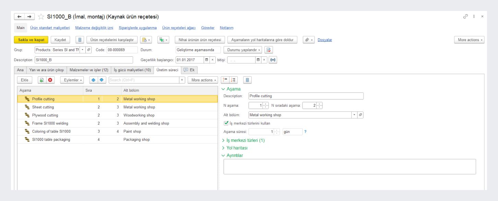This screenshot has height=201, width=498.
Task: Switch to Malzemeler ve işler (12) tab
Action: (x=89, y=70)
